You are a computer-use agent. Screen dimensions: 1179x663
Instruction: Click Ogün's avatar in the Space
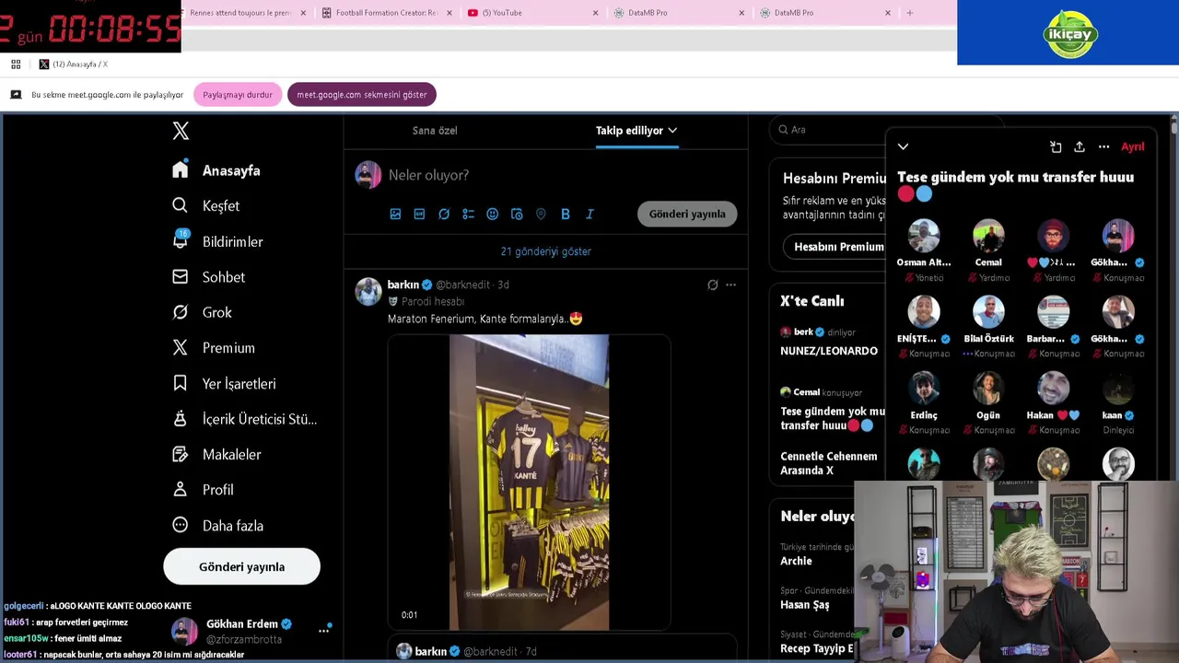point(988,389)
